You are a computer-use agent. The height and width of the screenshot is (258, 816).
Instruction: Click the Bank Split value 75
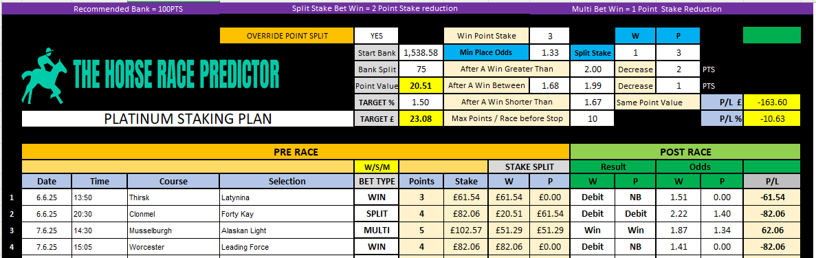421,69
